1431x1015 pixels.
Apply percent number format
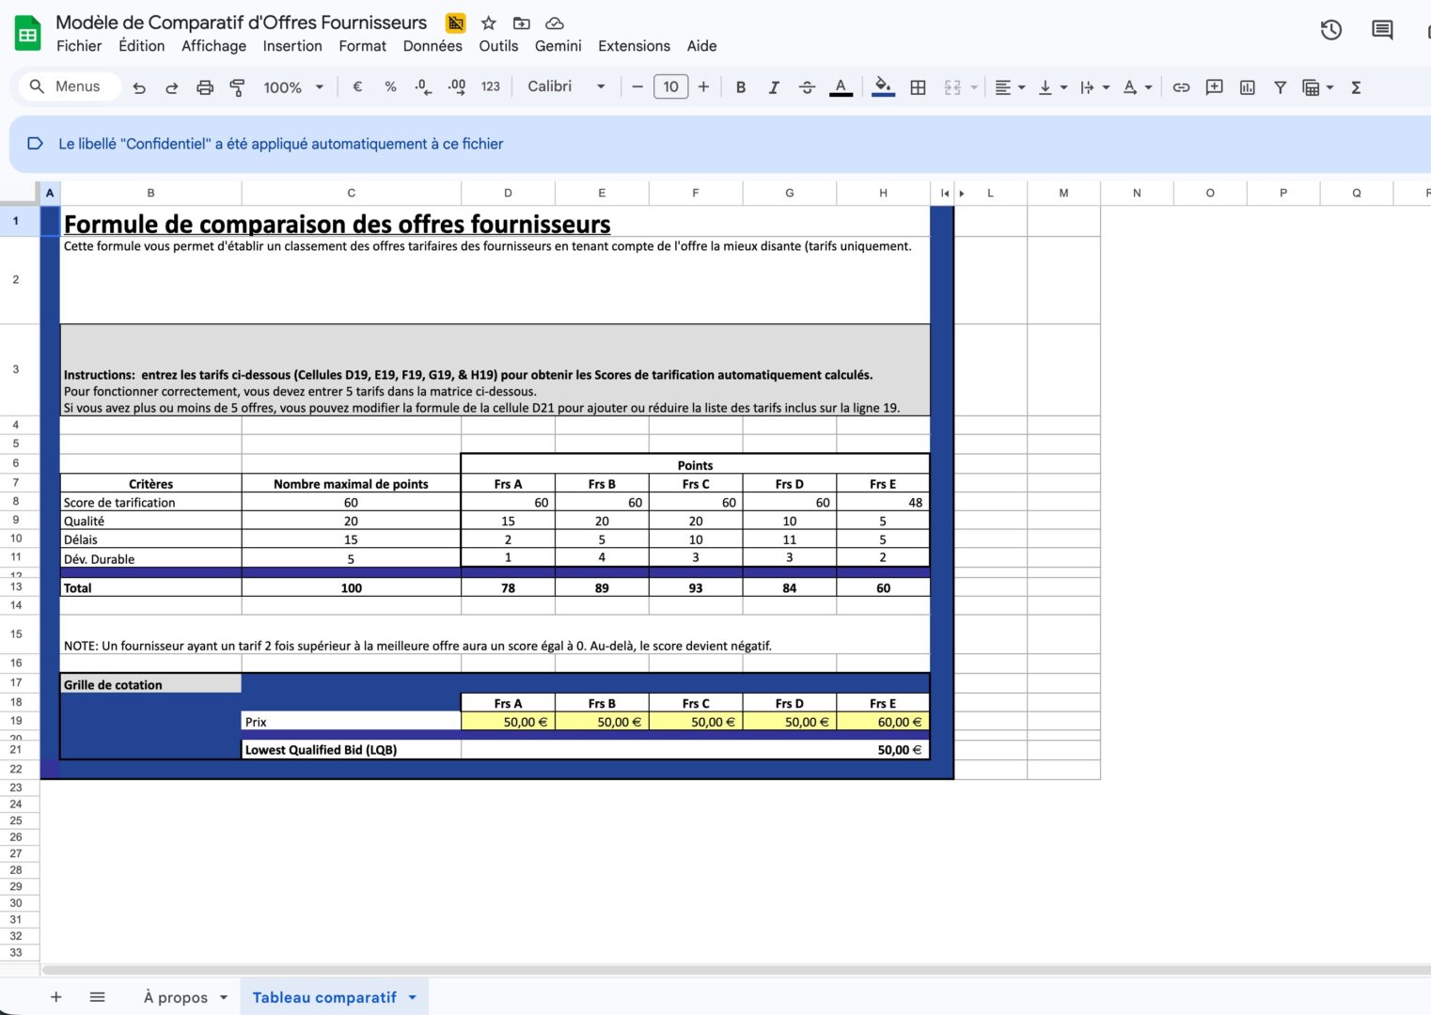[x=390, y=87]
